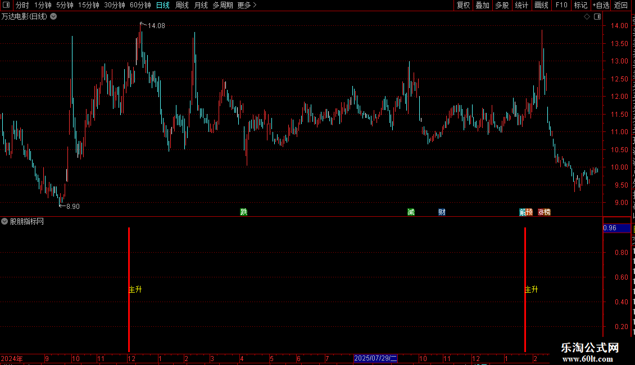Activate the 画线 drawing tools
This screenshot has width=635, height=365.
542,5
